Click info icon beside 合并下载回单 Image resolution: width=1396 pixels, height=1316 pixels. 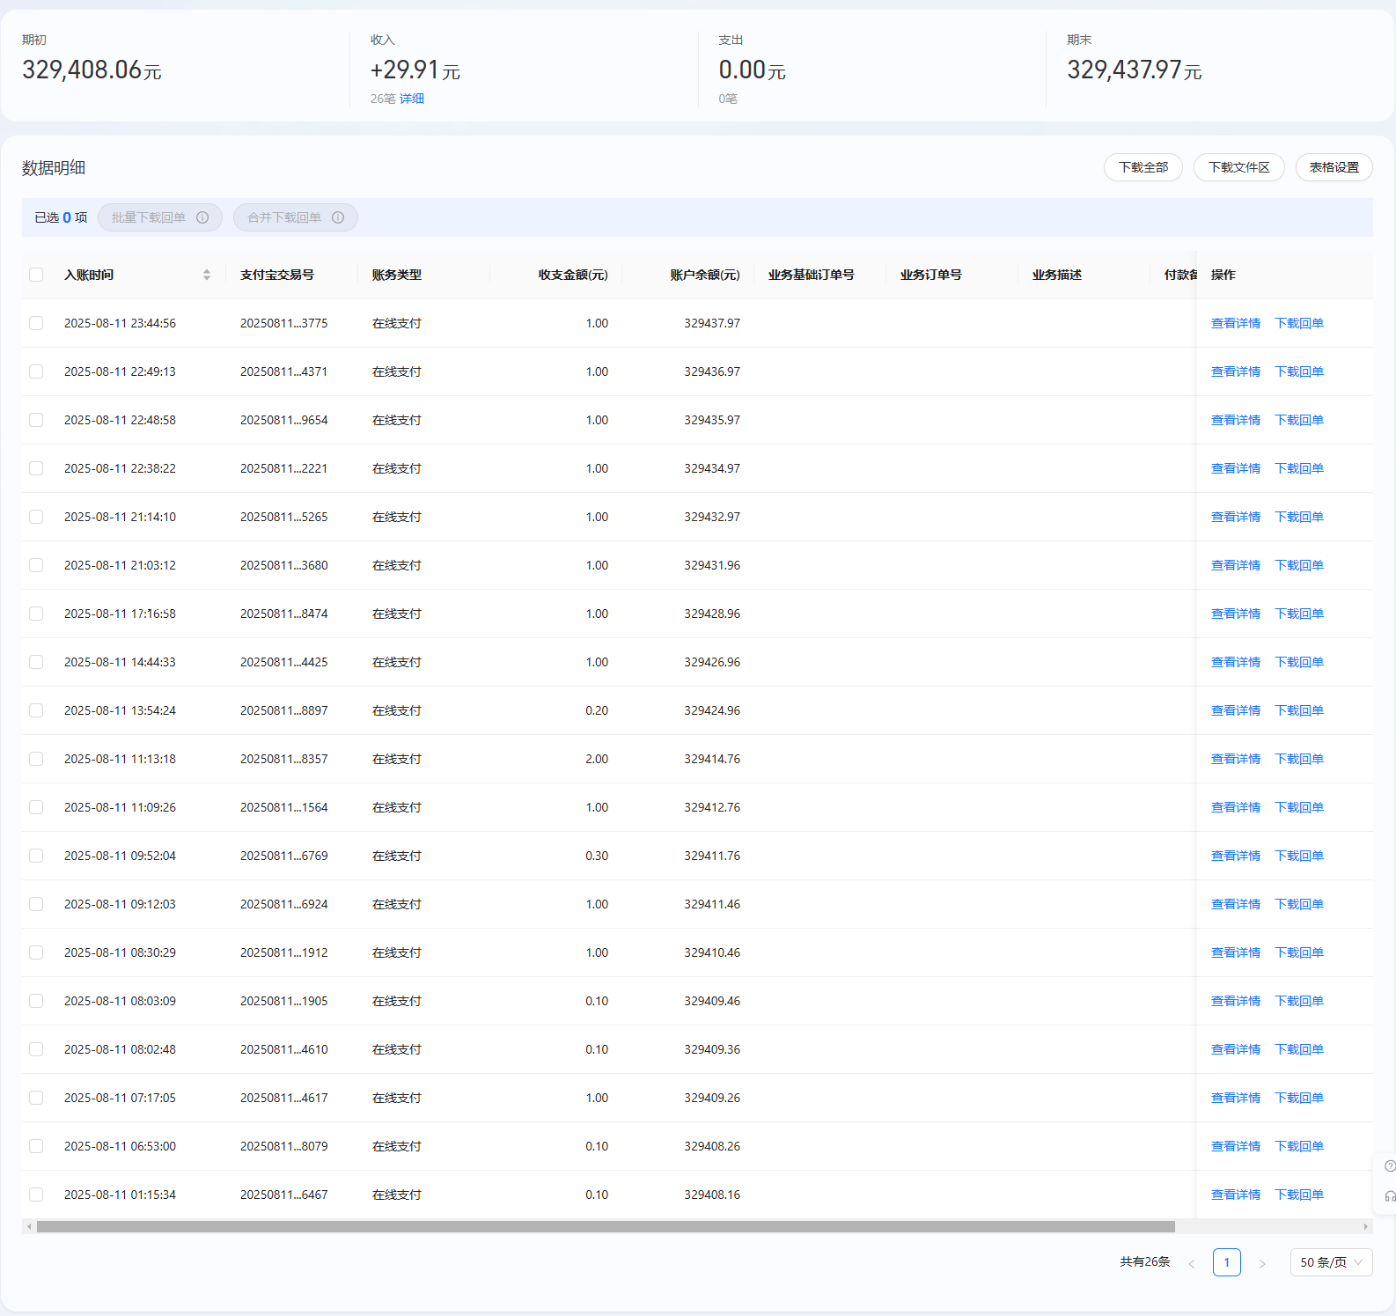pyautogui.click(x=338, y=217)
